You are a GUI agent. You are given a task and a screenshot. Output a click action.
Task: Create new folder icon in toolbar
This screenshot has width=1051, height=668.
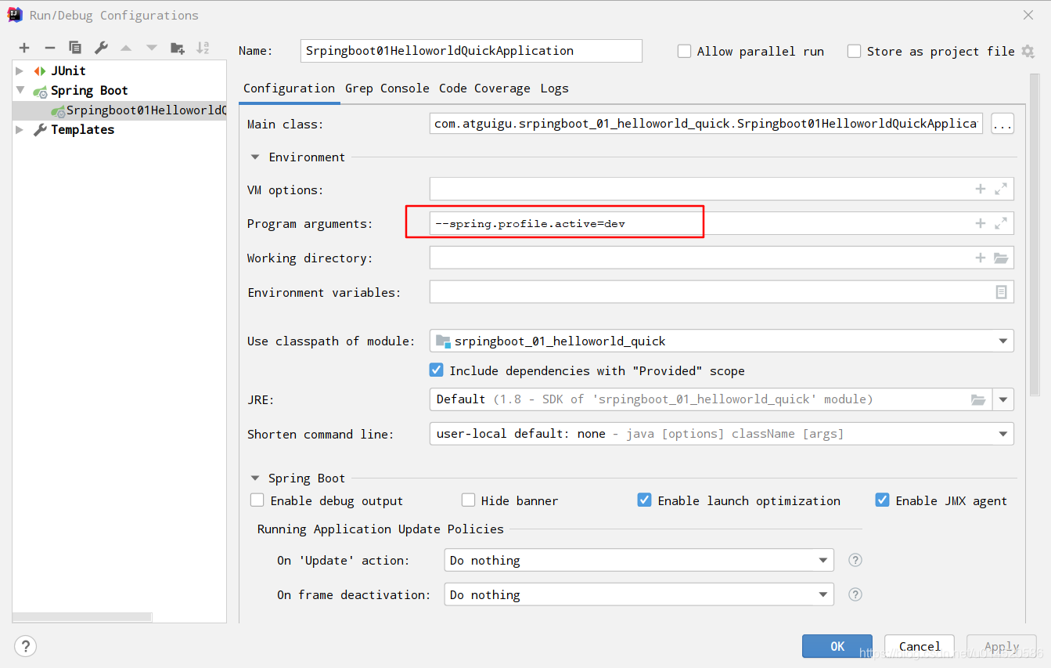click(178, 48)
